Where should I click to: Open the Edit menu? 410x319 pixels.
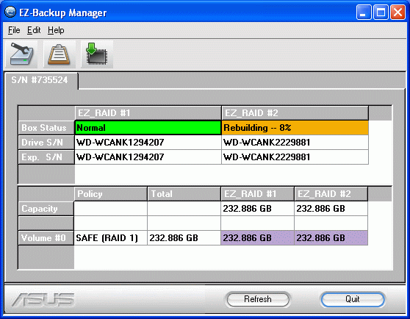click(34, 30)
